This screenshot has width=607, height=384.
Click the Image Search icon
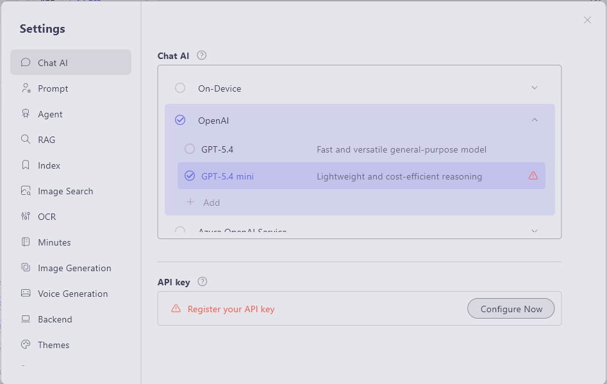26,190
